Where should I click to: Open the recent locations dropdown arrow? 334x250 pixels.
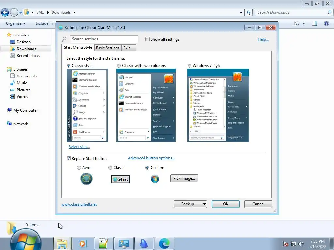coord(21,13)
